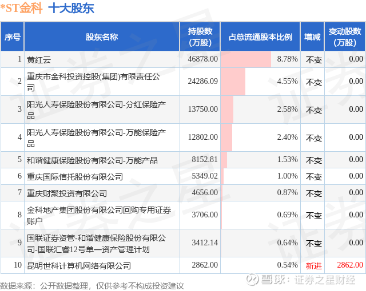Select the 序号 column header

point(13,37)
